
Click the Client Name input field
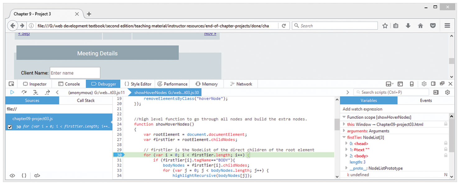pyautogui.click(x=75, y=73)
